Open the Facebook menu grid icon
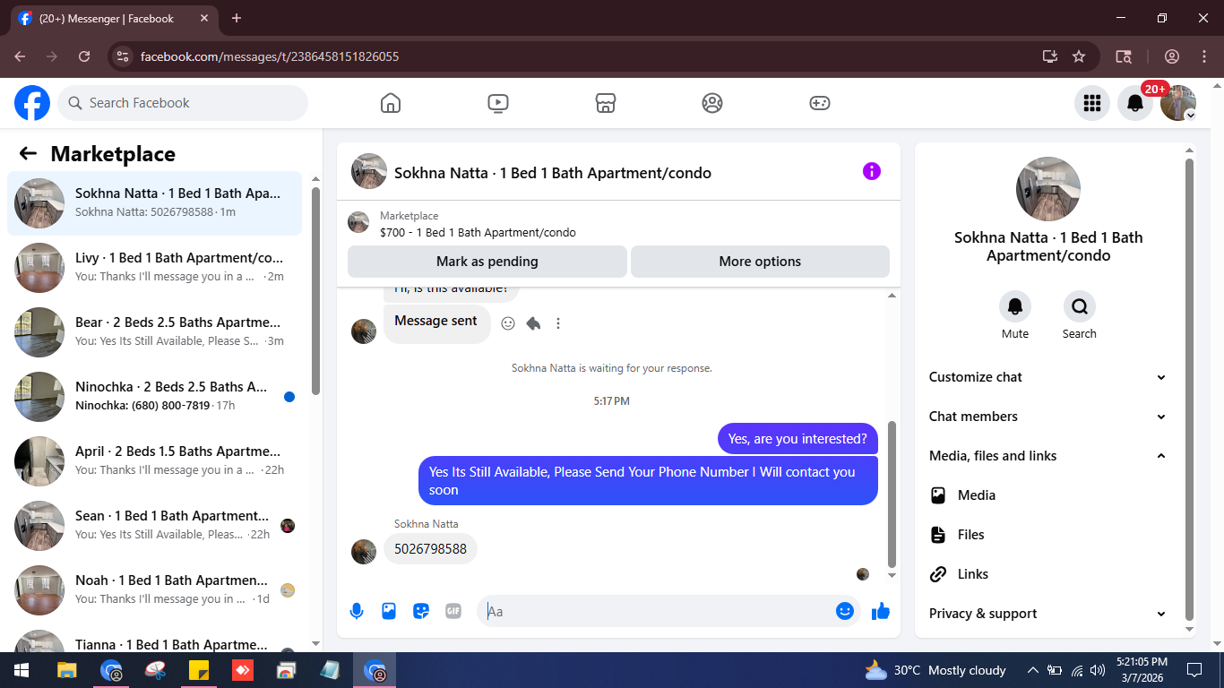Screen dimensions: 1224x688 pos(1091,103)
